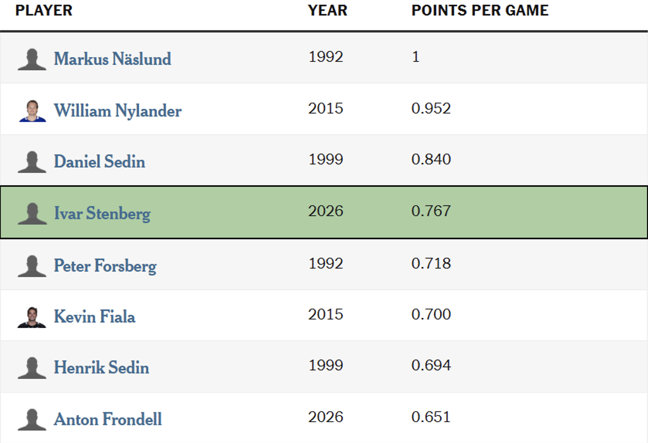
Task: Click the PLAYER column header
Action: (44, 10)
